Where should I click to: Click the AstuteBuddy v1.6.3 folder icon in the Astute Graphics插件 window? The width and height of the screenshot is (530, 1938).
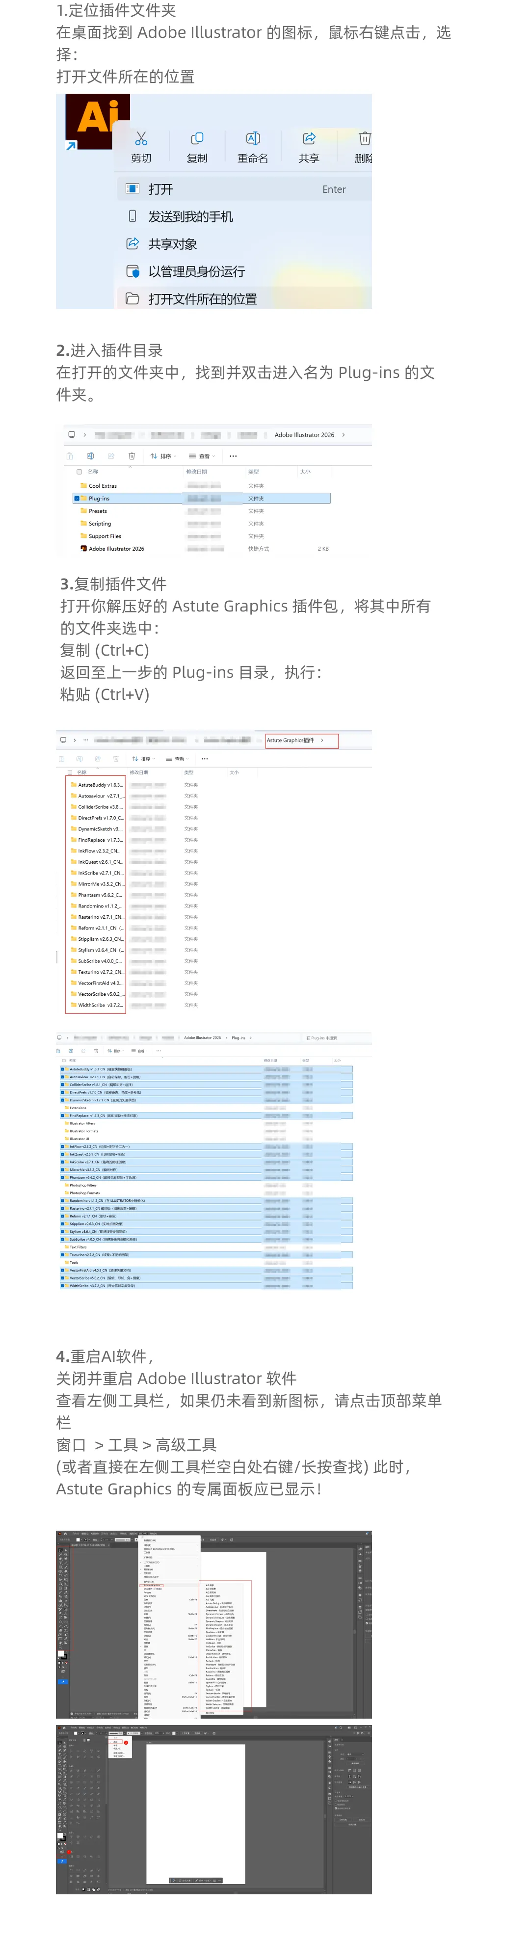tap(74, 785)
